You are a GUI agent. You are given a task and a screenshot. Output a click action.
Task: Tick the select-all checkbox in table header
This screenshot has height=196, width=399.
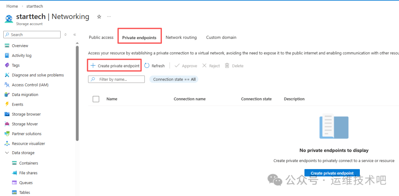pyautogui.click(x=96, y=99)
